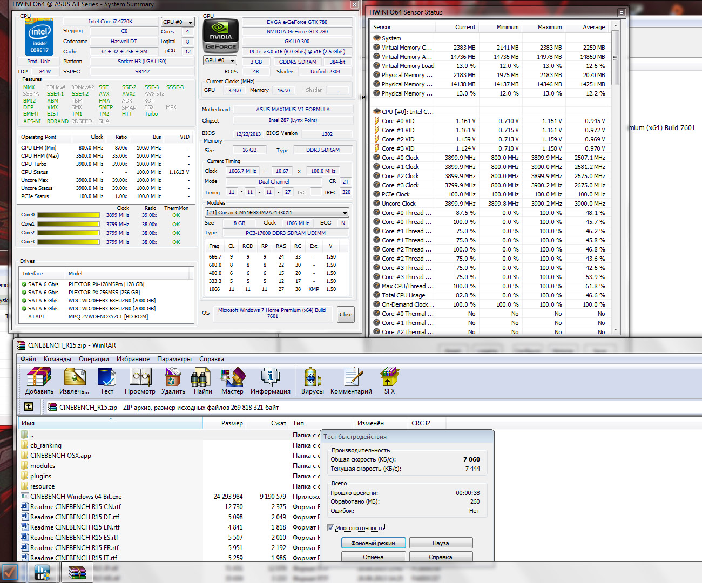Open the Справка menu in the menu bar
The image size is (702, 583).
point(211,359)
